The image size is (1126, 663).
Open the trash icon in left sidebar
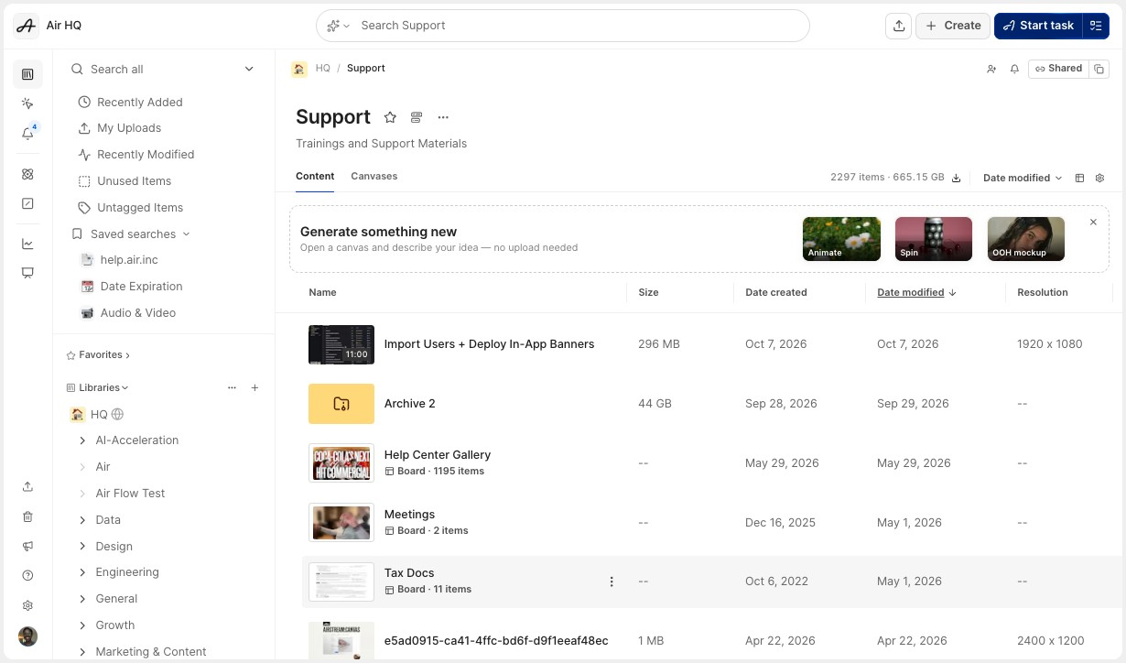pos(27,516)
